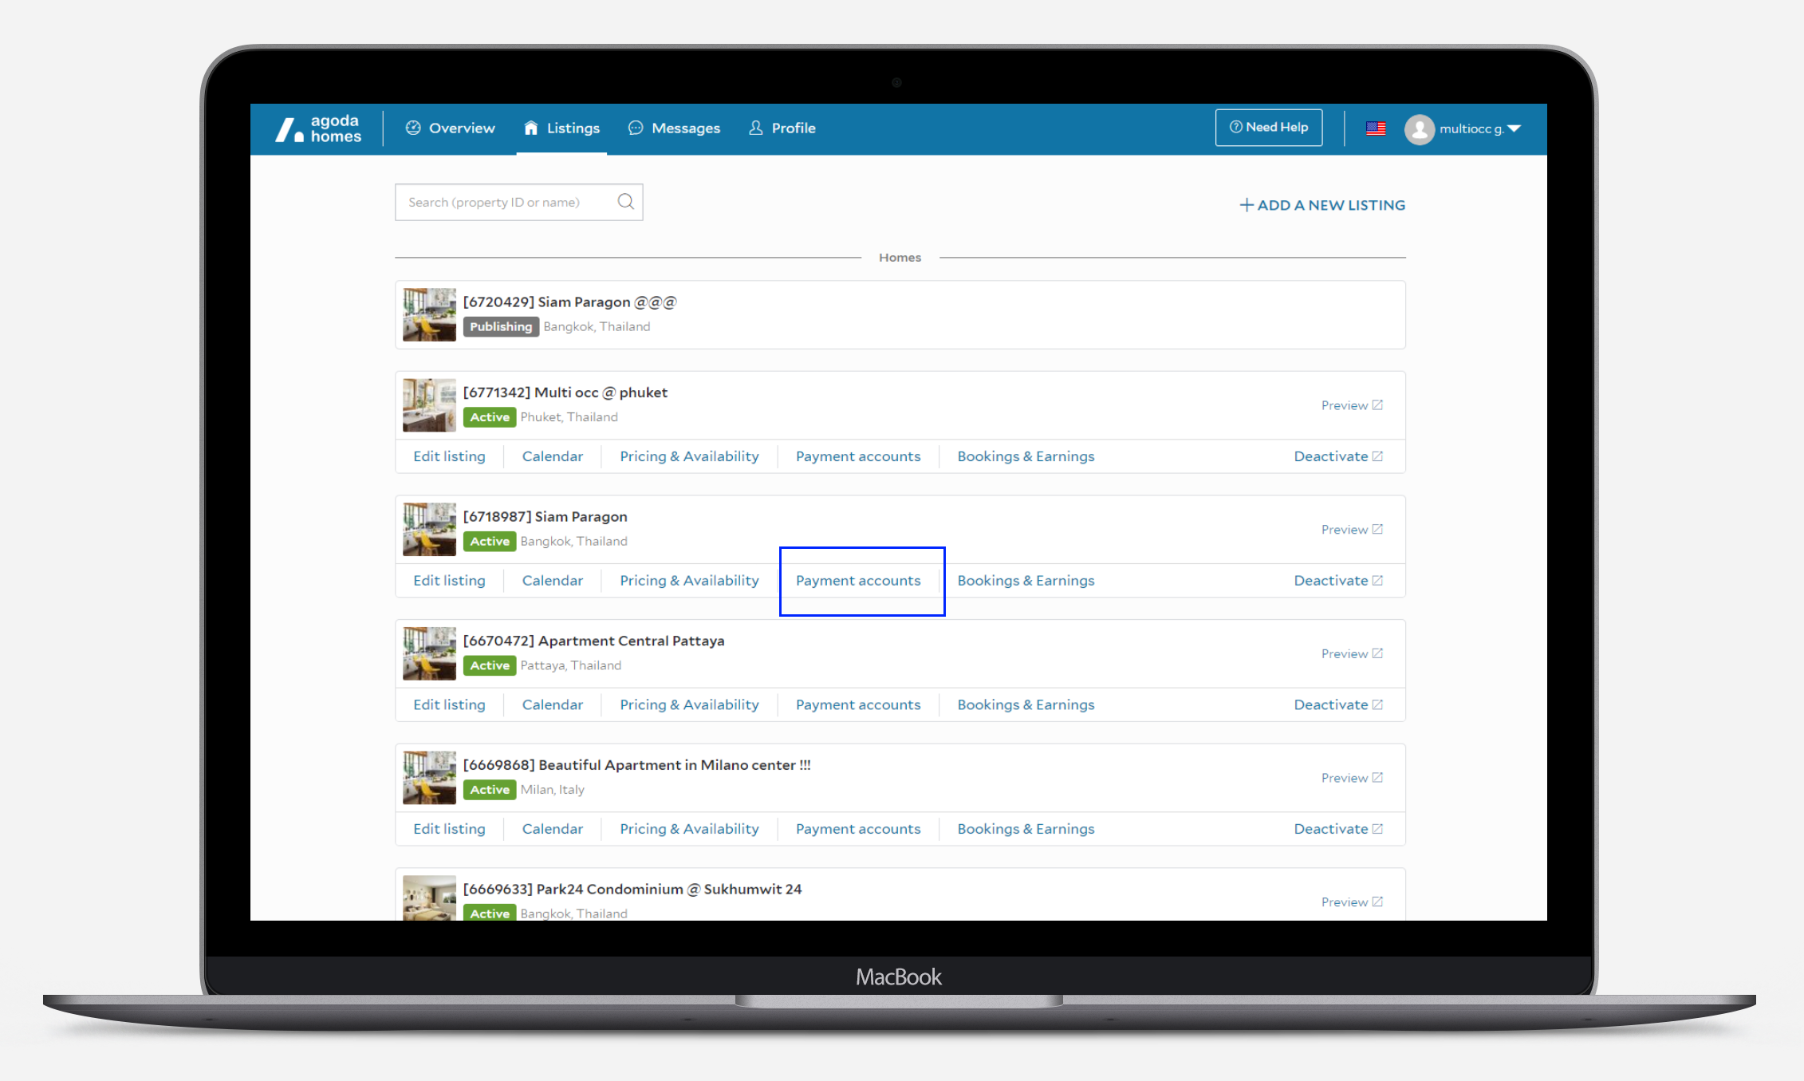Click thumbnail of Park24 Condominium listing
Viewport: 1804px width, 1081px height.
pyautogui.click(x=429, y=898)
